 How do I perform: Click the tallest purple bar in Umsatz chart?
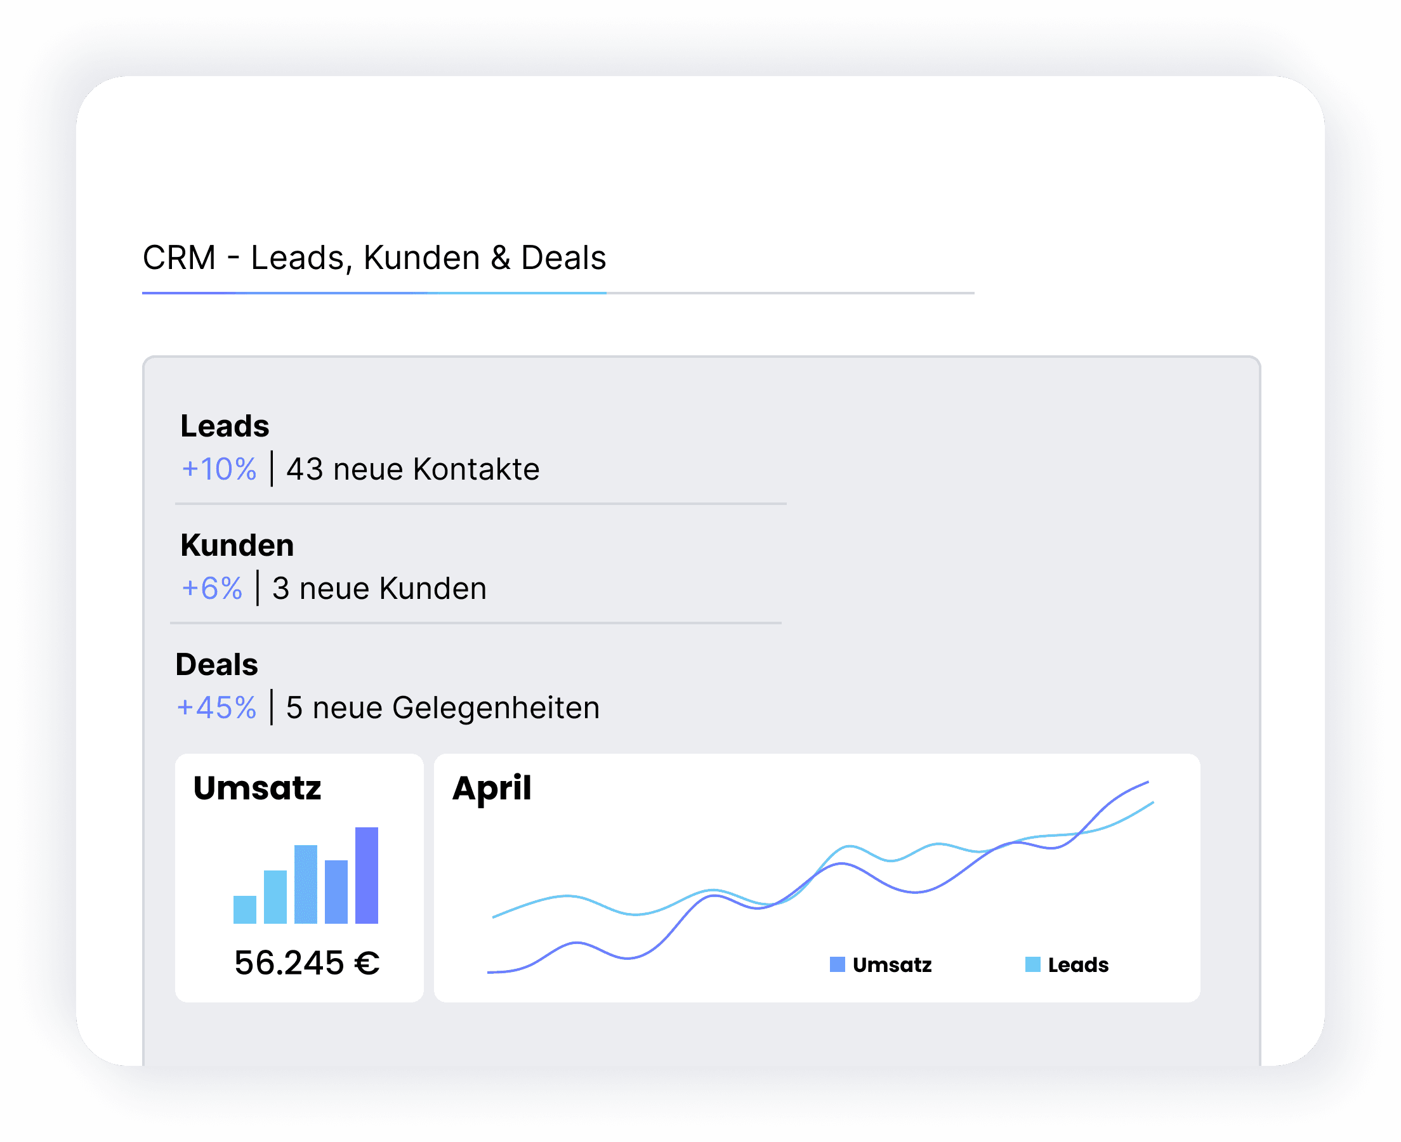(366, 876)
